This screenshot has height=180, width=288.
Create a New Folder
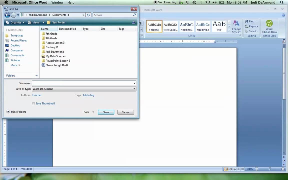pos(56,22)
